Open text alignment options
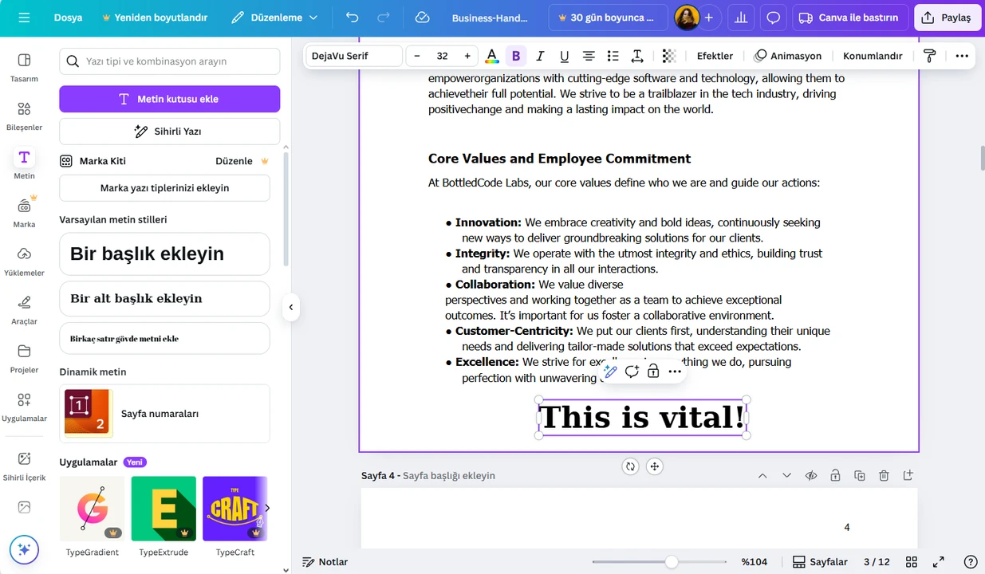 (589, 56)
